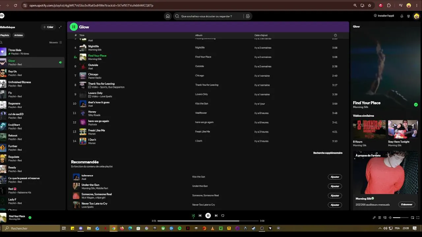
Task: Mute the Spotify volume
Action: 390,218
